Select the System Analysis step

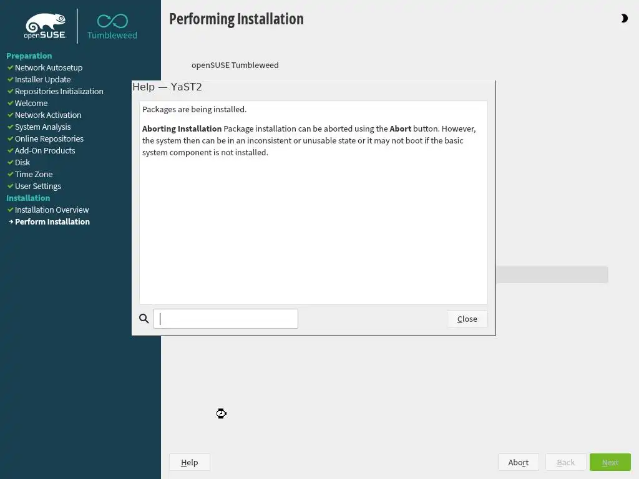coord(43,127)
